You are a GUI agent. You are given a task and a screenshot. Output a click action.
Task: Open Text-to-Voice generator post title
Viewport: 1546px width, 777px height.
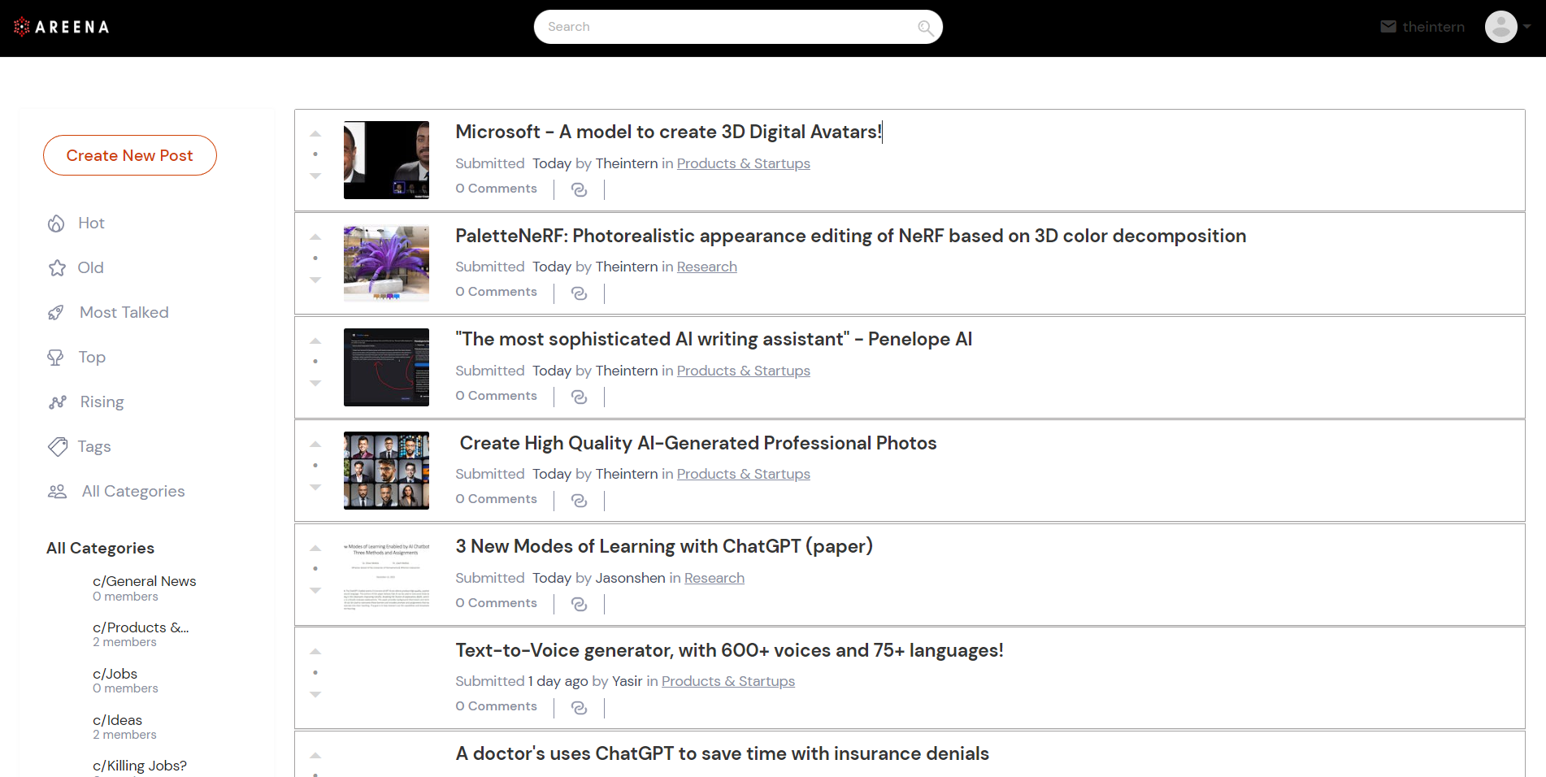729,650
